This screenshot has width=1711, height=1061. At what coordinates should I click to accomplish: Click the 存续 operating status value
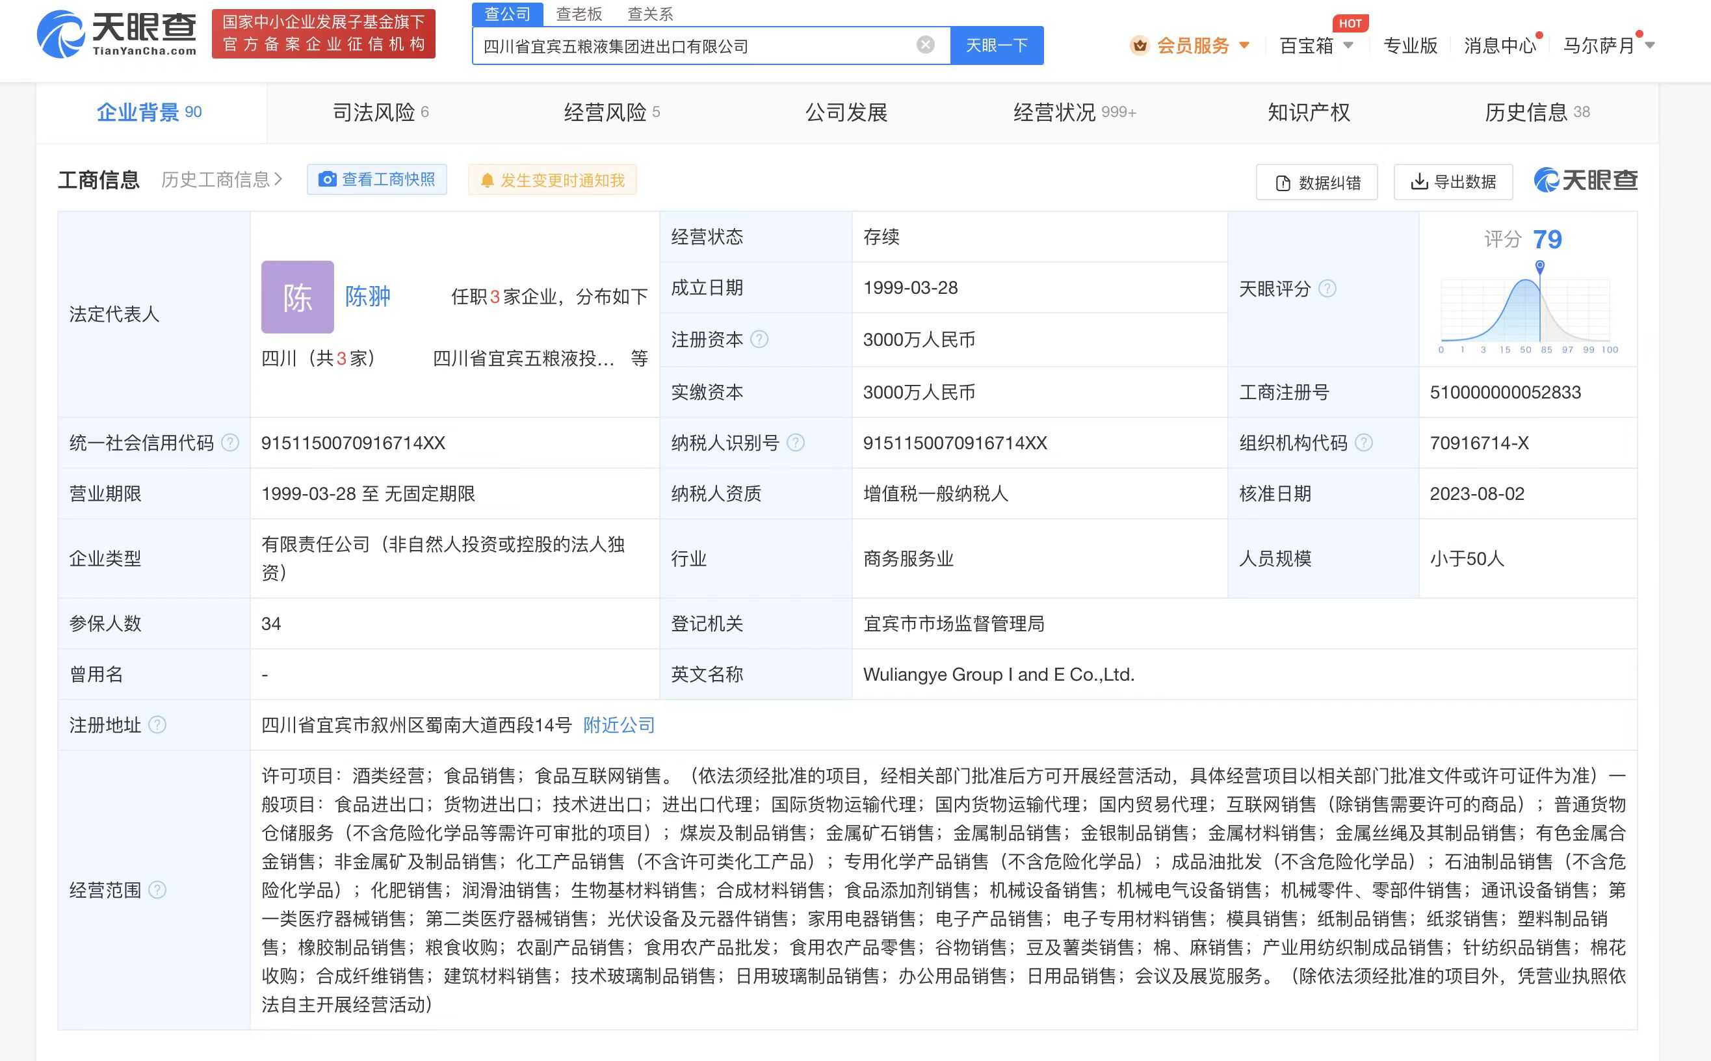pyautogui.click(x=881, y=237)
